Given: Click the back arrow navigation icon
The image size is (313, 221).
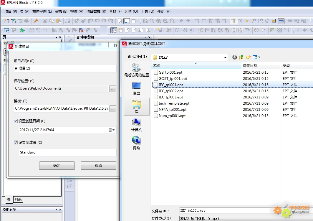Looking at the screenshot, I should 181,21.
